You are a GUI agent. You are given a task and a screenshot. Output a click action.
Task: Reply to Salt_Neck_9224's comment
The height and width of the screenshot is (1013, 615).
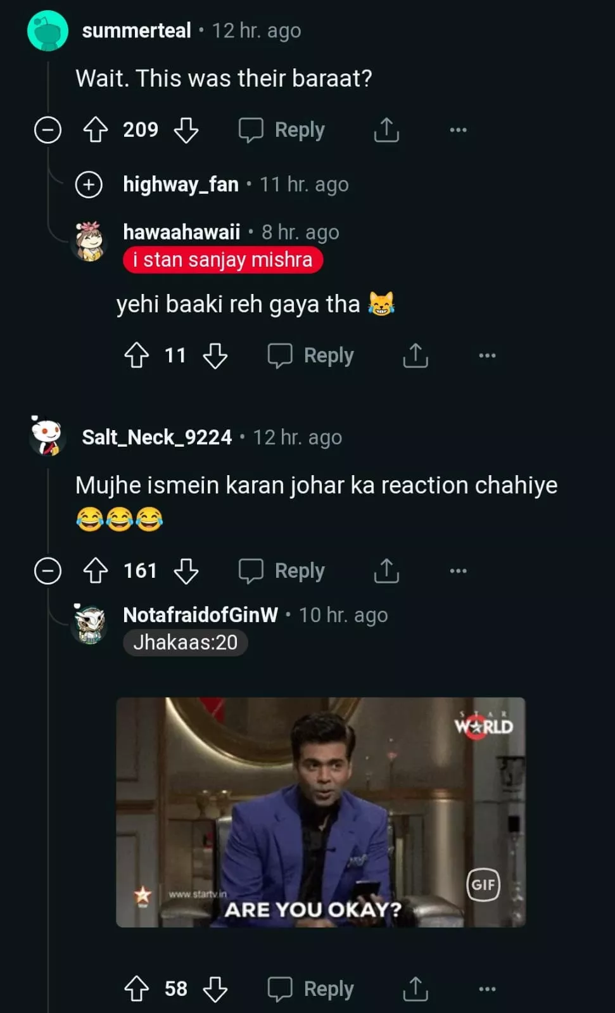coord(282,571)
